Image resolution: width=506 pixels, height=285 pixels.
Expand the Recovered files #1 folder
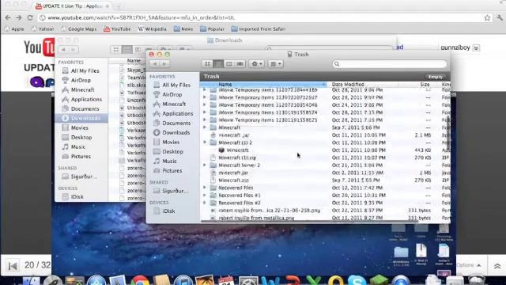click(204, 196)
